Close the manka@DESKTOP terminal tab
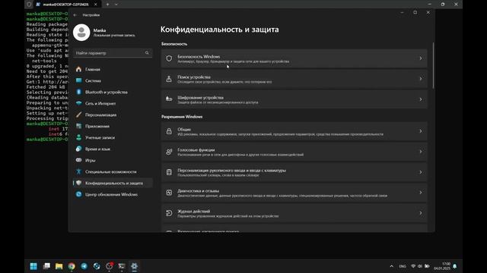 [95, 5]
